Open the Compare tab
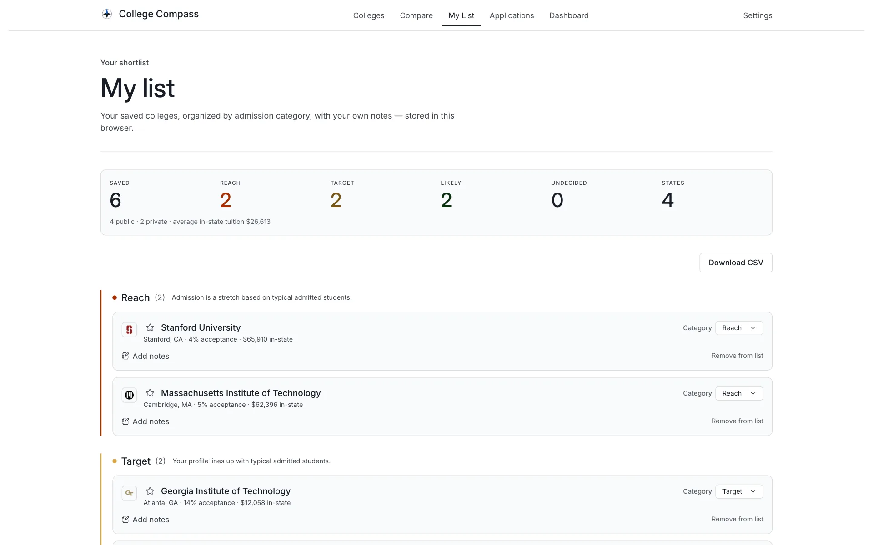This screenshot has height=545, width=873. [x=416, y=15]
